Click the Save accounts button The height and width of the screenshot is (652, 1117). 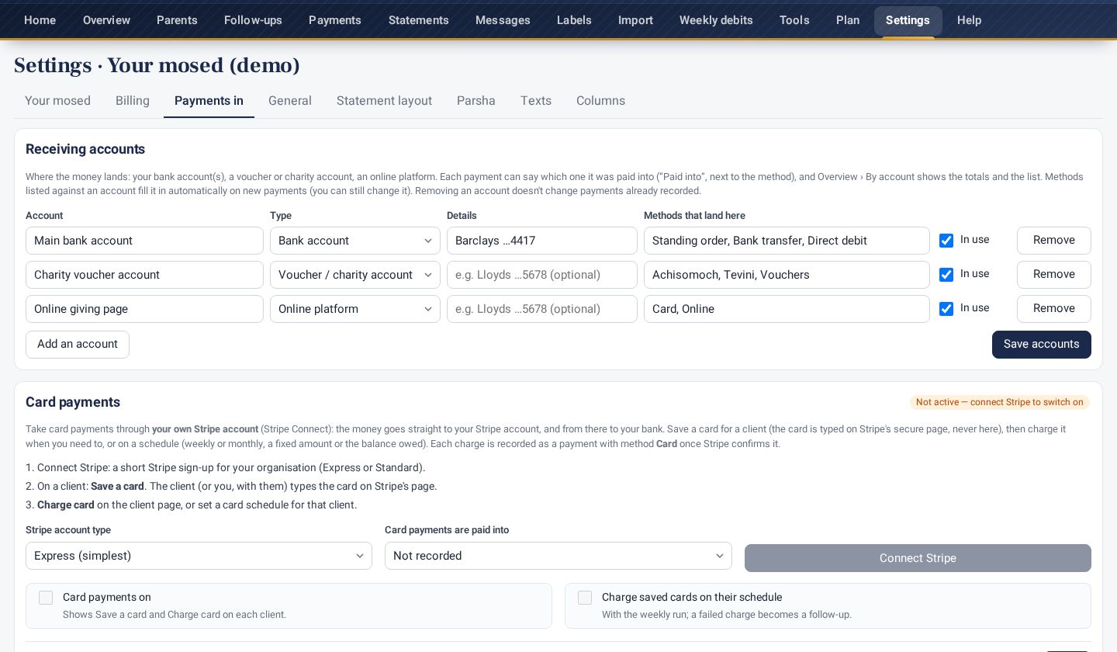click(1042, 345)
